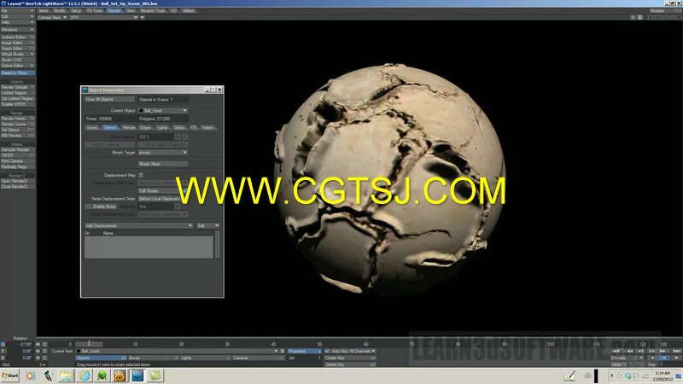
Task: Select Lights item mode
Action: tap(206, 358)
